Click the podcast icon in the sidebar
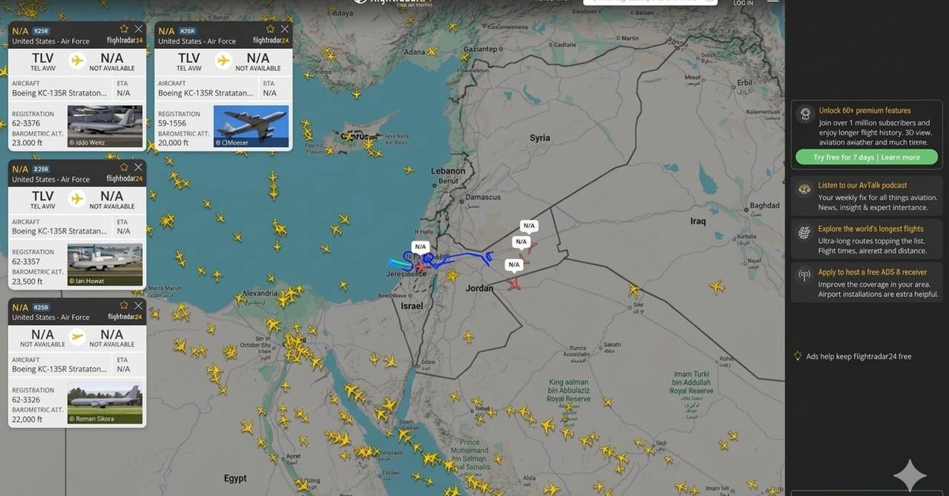Image resolution: width=949 pixels, height=496 pixels. 804,190
